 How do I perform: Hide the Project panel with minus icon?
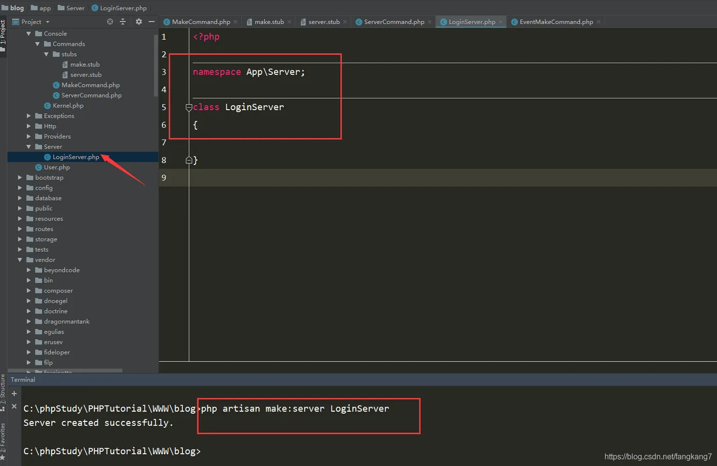point(152,22)
